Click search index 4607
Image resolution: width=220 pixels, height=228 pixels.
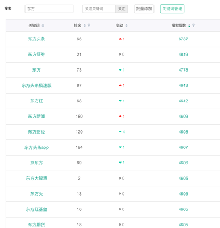tap(183, 147)
